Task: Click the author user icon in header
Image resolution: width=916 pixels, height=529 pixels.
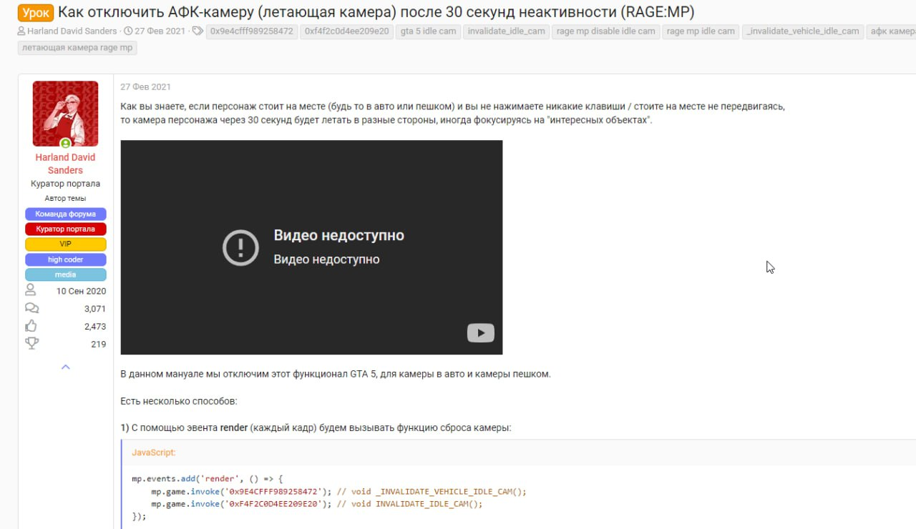Action: pos(21,31)
